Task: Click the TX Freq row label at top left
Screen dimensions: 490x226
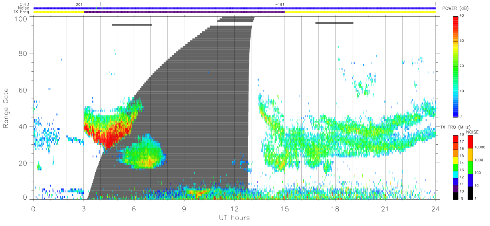Action: 21,12
